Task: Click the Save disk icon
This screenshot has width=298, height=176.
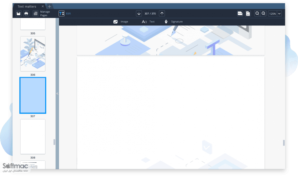Action: click(19, 13)
